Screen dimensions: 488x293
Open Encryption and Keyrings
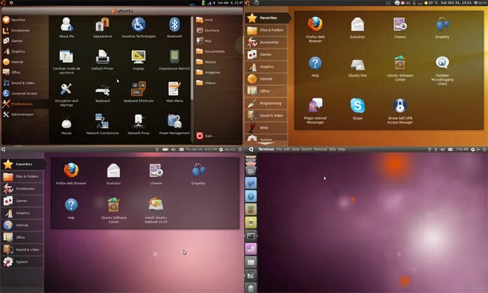(x=66, y=94)
